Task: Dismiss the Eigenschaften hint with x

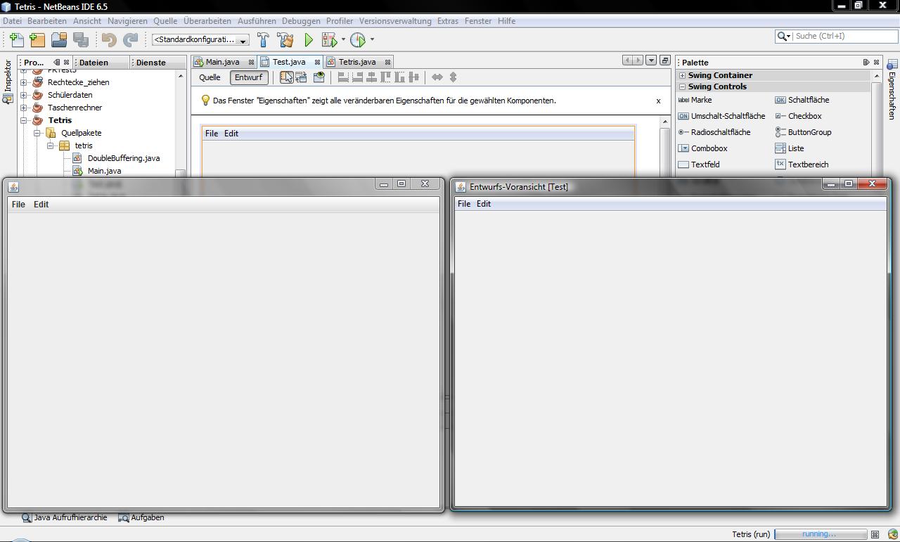Action: coord(658,101)
